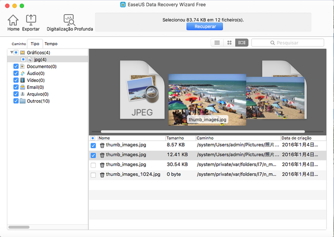Click the thumb_images.jpg preview caption label
This screenshot has height=237, width=334.
click(207, 120)
